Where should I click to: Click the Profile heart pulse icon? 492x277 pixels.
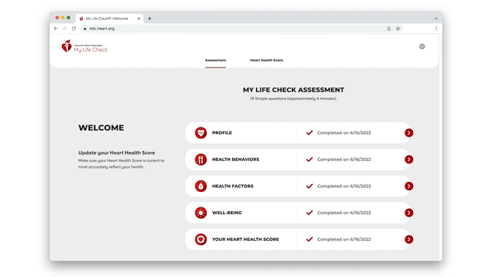201,133
